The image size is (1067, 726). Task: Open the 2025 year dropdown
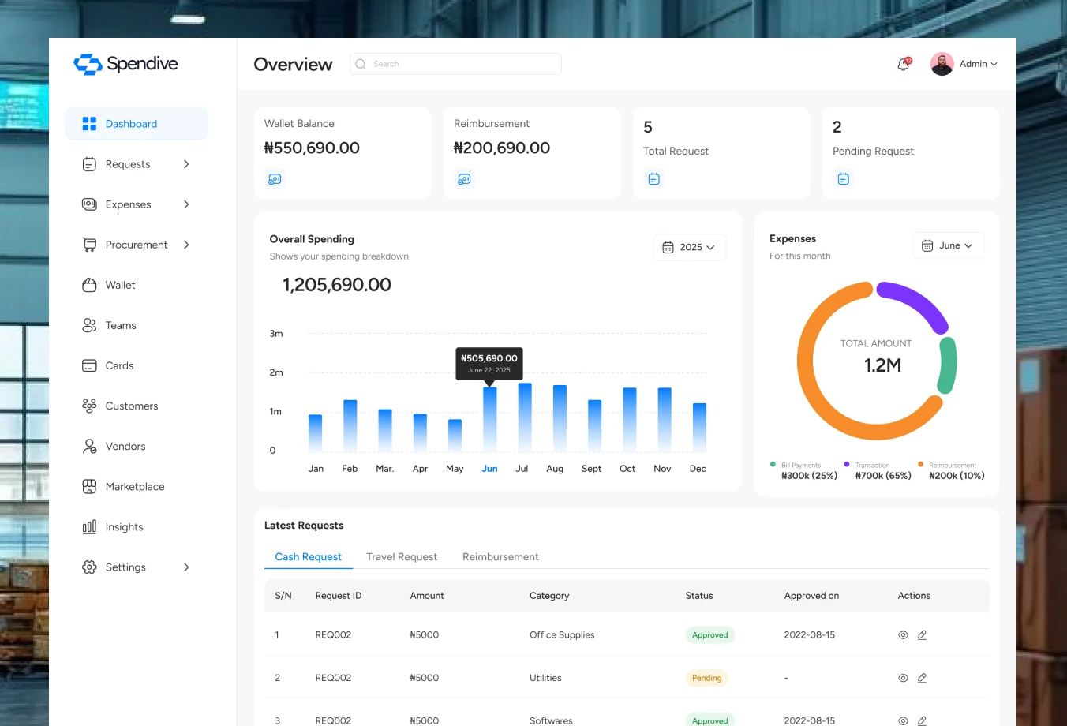tap(689, 247)
